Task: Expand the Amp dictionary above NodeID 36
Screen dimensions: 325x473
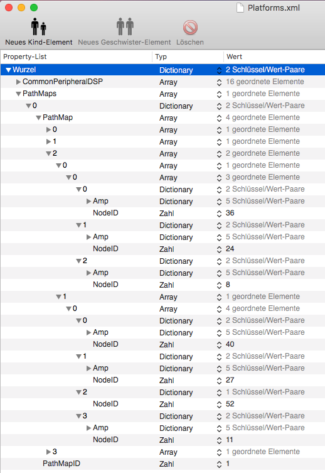Action: point(88,201)
